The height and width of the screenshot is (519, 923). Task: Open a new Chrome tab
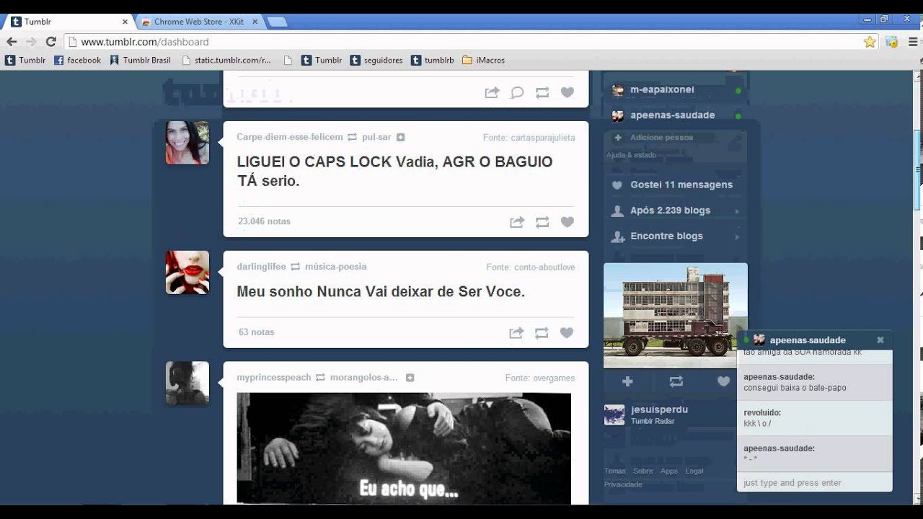[x=278, y=22]
